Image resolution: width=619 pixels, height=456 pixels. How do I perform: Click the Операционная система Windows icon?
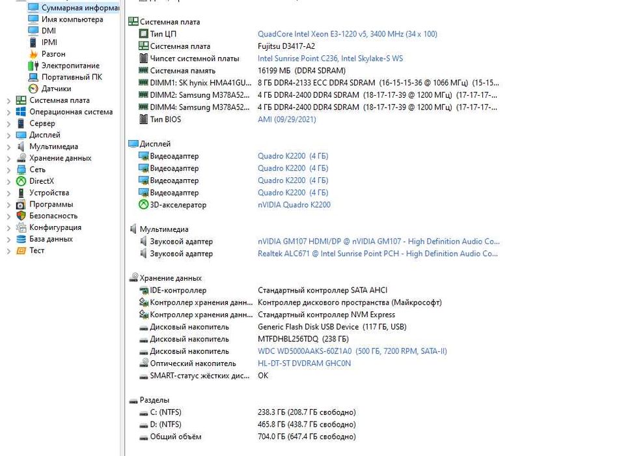pyautogui.click(x=21, y=112)
